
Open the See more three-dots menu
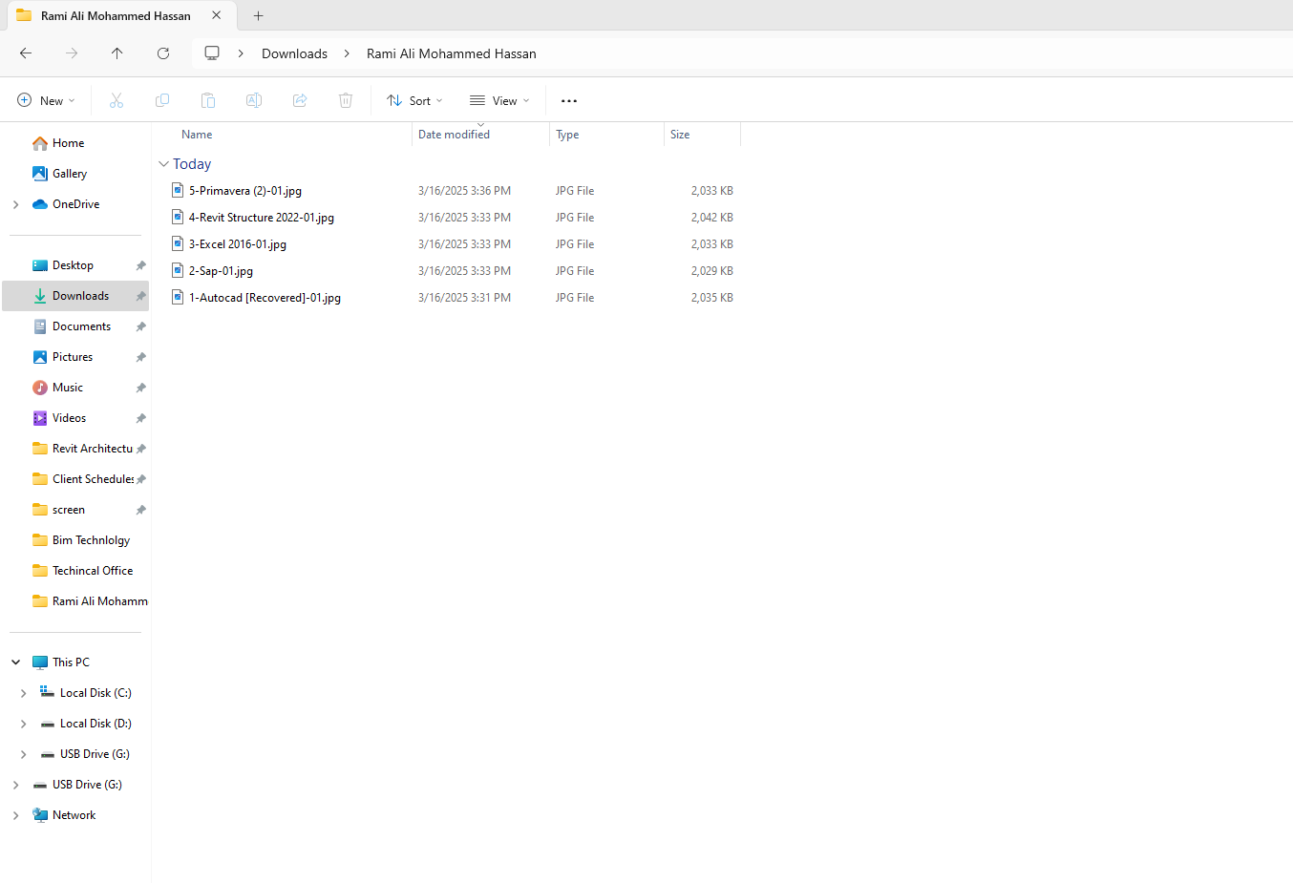pyautogui.click(x=569, y=100)
